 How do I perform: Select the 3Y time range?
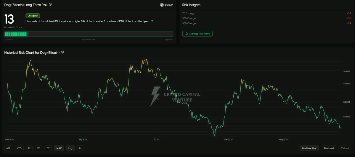38,148
